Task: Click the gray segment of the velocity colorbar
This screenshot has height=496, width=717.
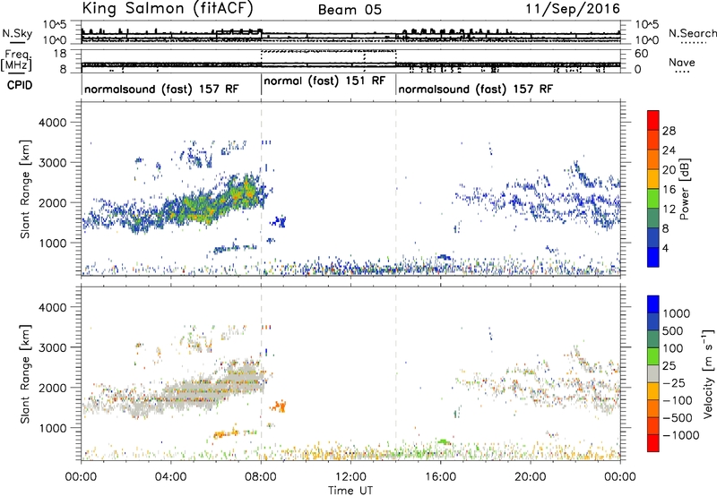Action: point(653,374)
